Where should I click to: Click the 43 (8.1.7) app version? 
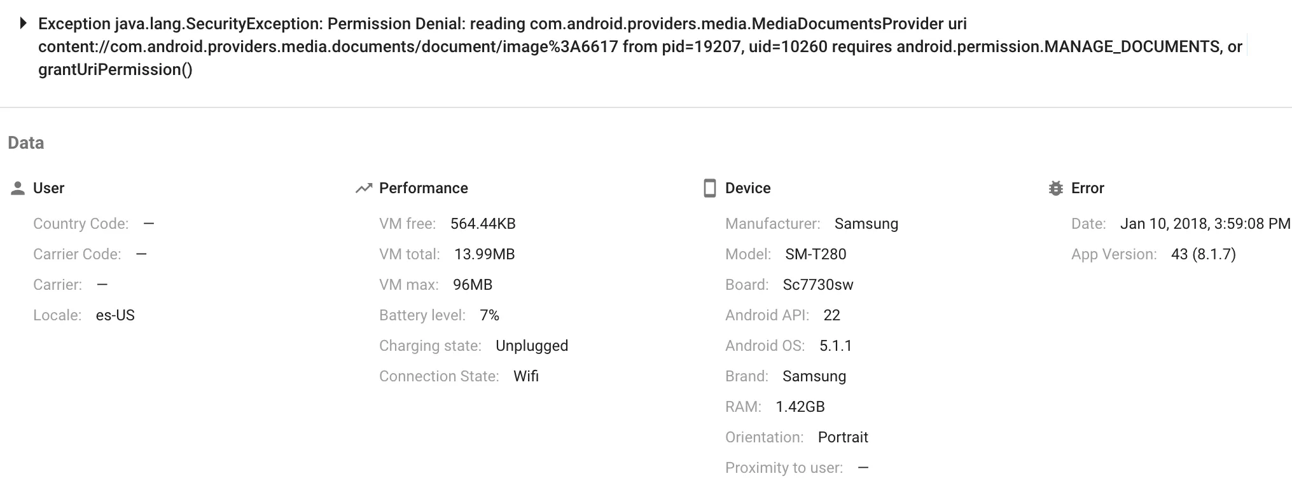1203,254
